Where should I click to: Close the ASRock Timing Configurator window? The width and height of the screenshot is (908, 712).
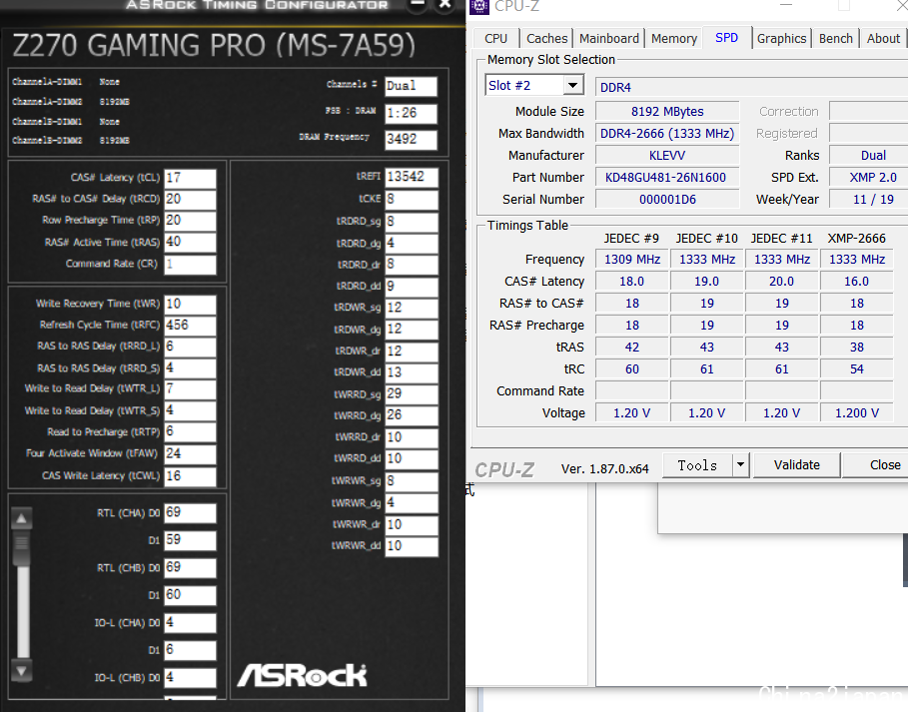(445, 5)
